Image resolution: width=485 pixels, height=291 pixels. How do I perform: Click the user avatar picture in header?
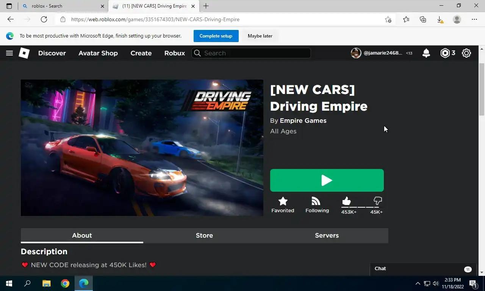coord(356,53)
